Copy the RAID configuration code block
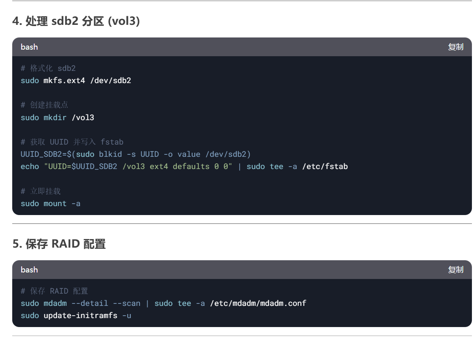This screenshot has width=476, height=347. tap(455, 270)
